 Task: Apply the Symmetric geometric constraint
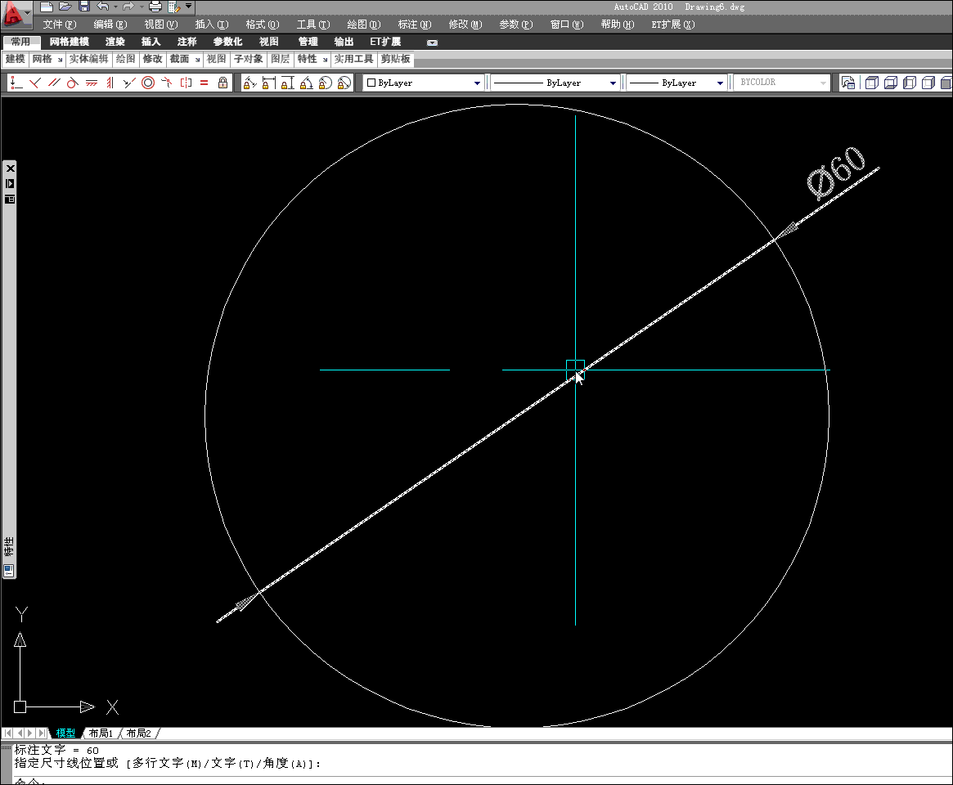[186, 83]
